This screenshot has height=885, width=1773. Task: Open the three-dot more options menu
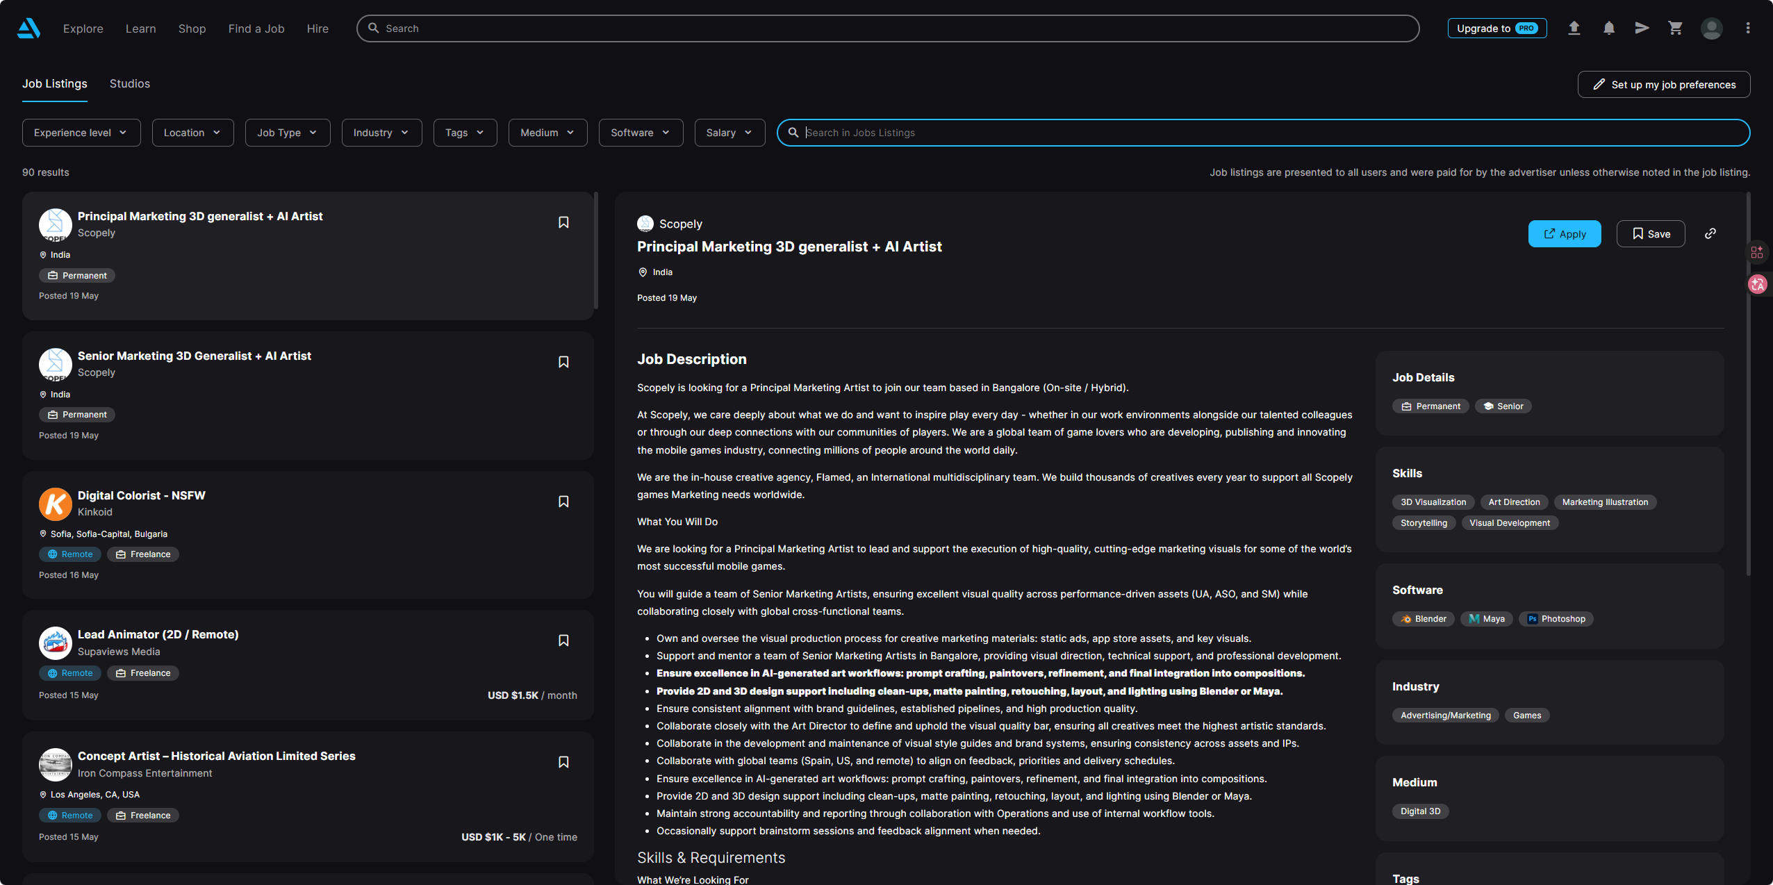coord(1748,28)
